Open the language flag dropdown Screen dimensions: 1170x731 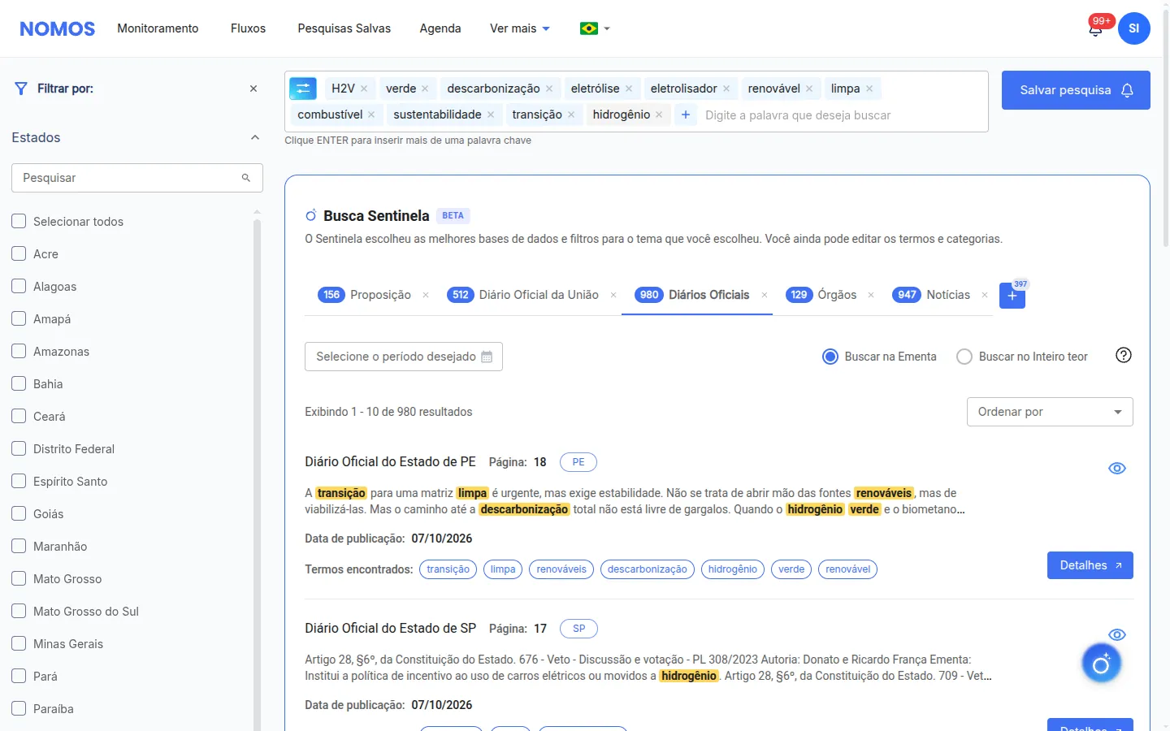click(595, 28)
